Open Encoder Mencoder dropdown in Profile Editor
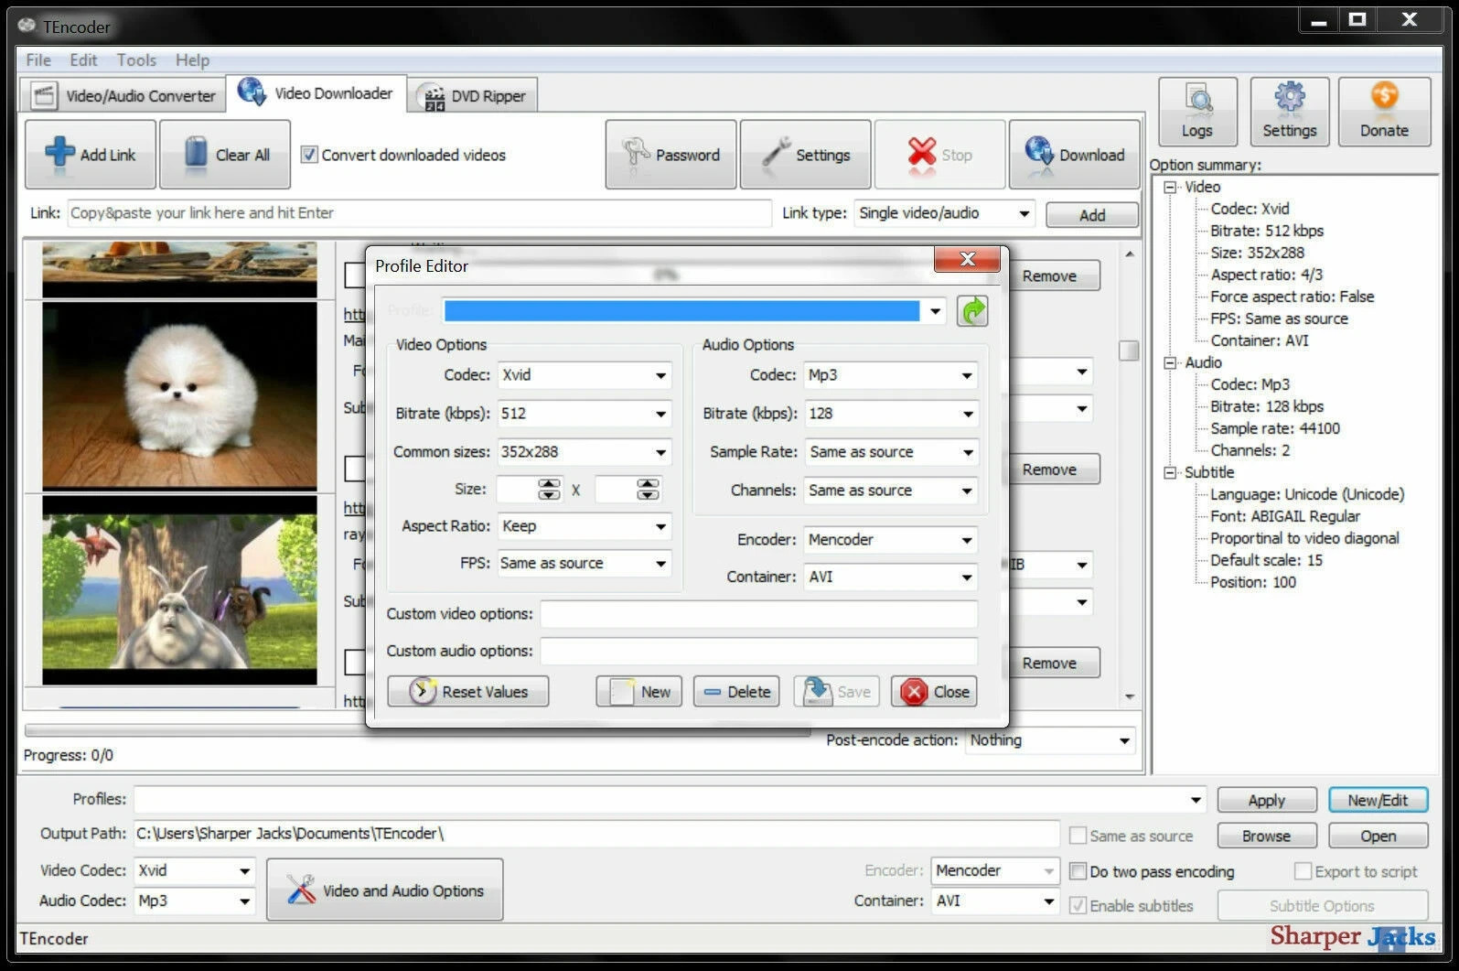Image resolution: width=1459 pixels, height=971 pixels. [x=967, y=540]
